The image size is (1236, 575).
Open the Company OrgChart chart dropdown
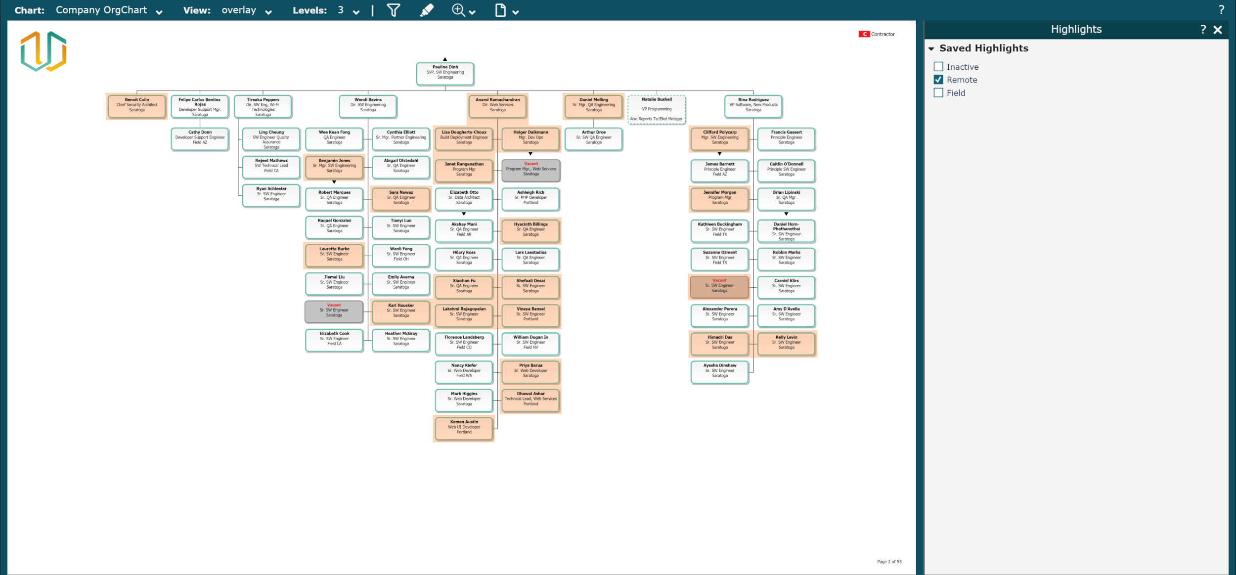[159, 12]
